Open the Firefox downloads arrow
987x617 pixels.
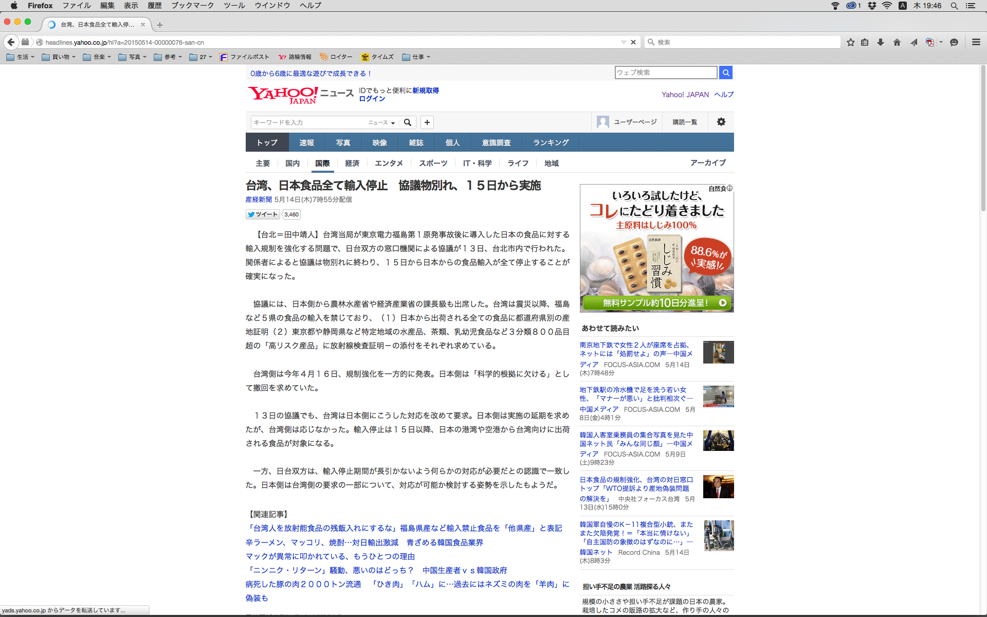881,42
